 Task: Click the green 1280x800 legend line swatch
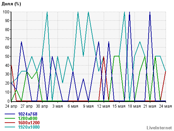(x=10, y=118)
